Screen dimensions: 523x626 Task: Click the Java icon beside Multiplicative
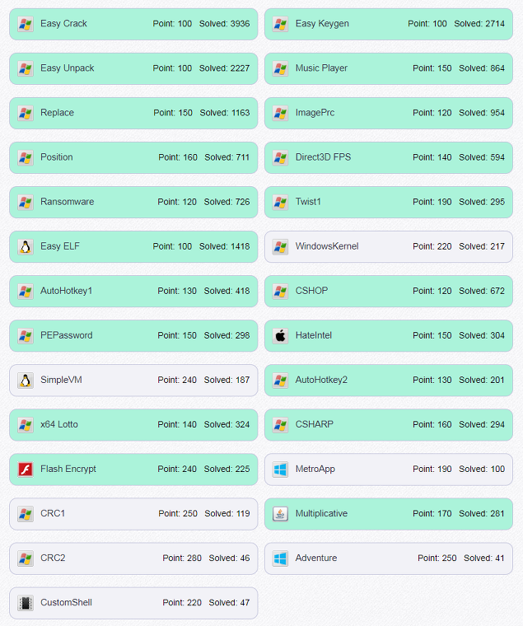pos(280,514)
